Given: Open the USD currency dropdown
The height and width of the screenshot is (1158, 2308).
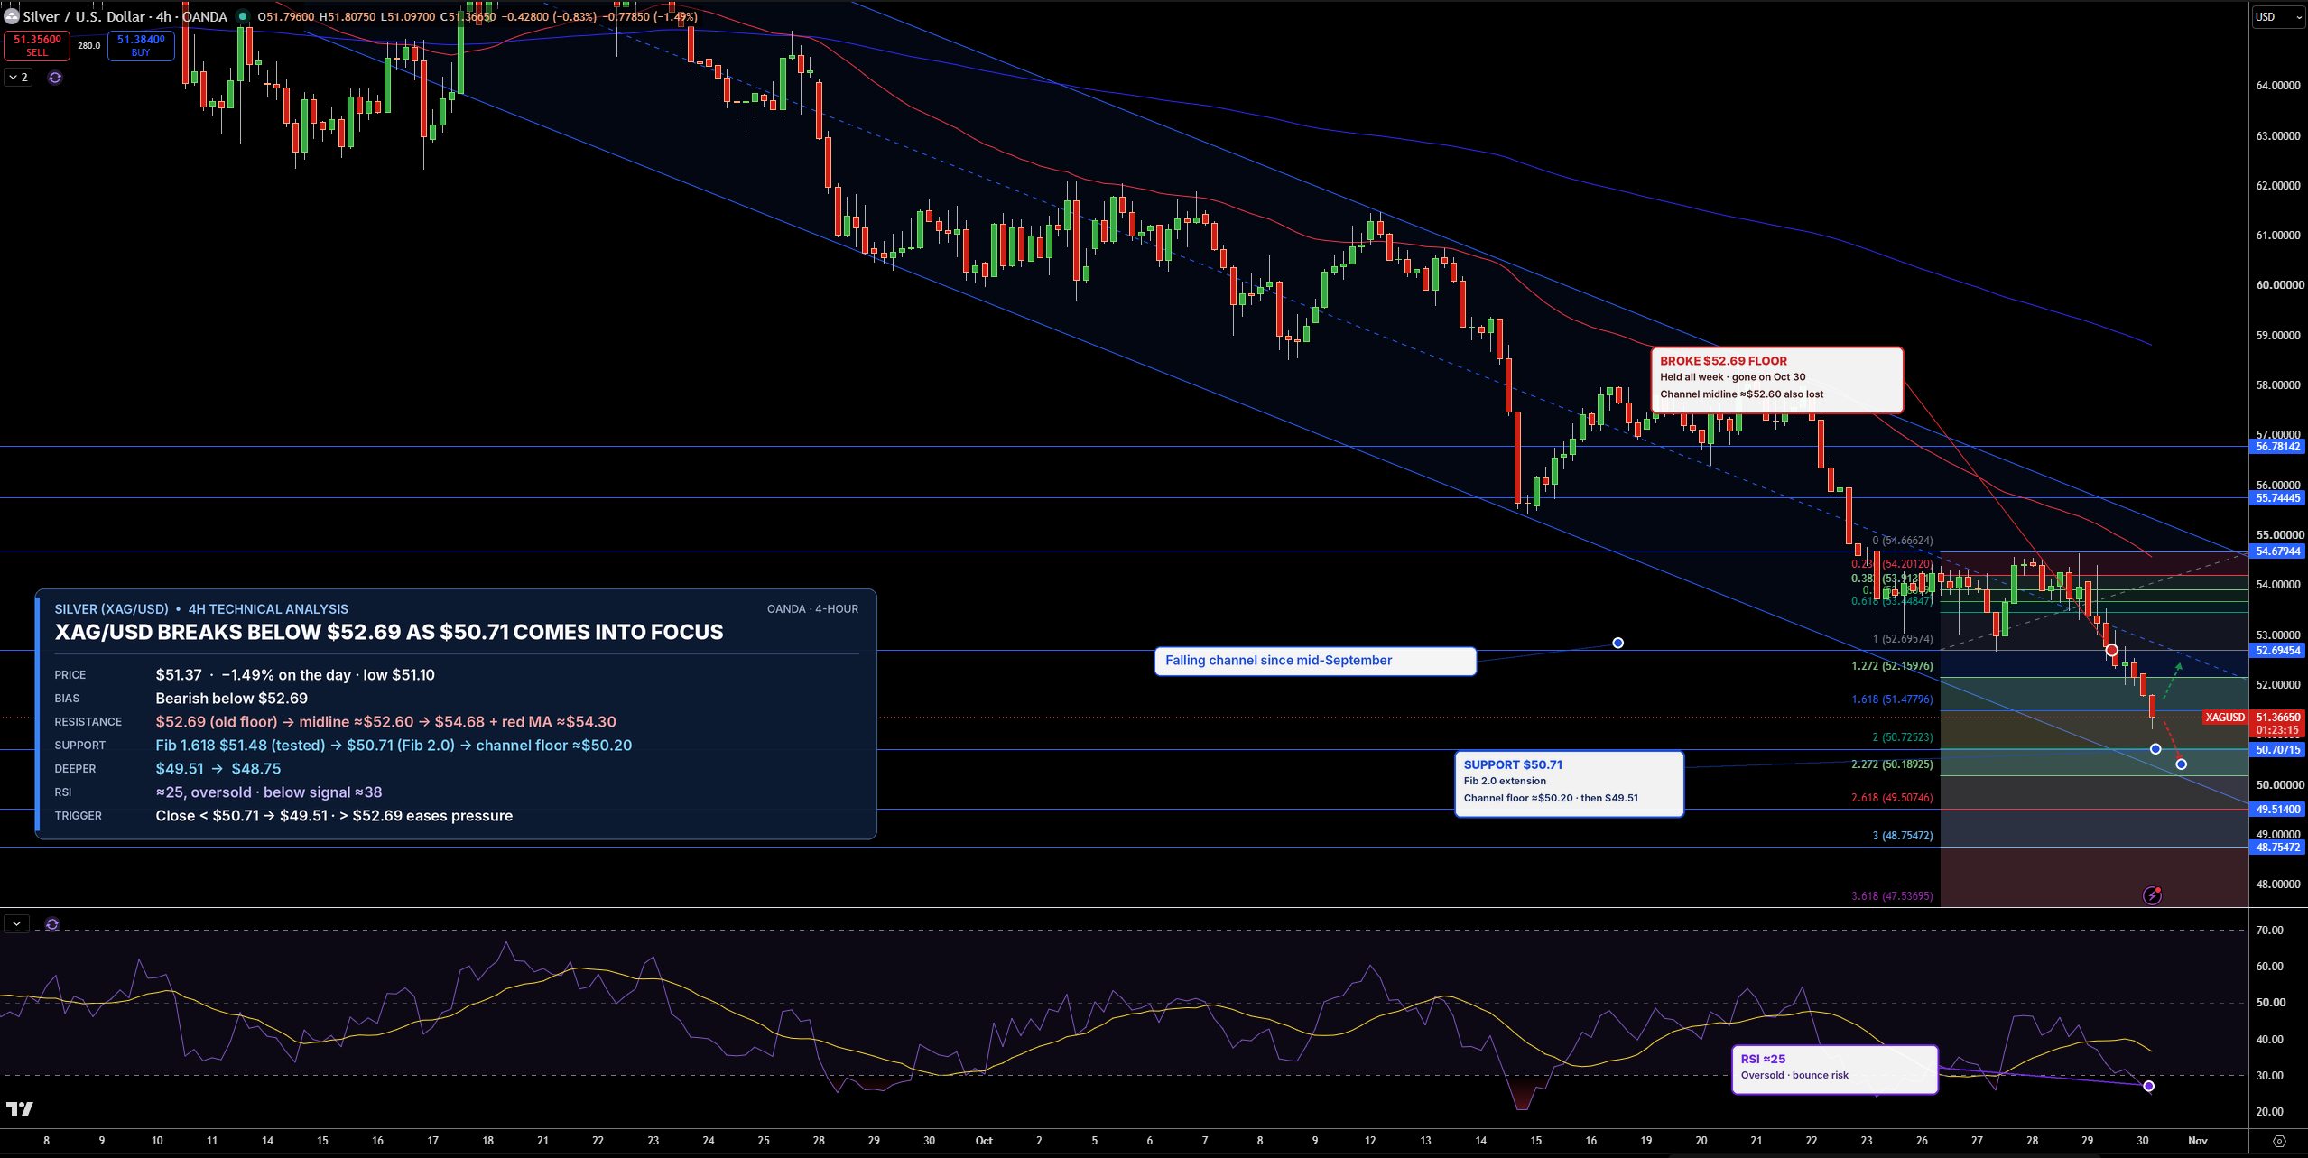Looking at the screenshot, I should [x=2279, y=16].
